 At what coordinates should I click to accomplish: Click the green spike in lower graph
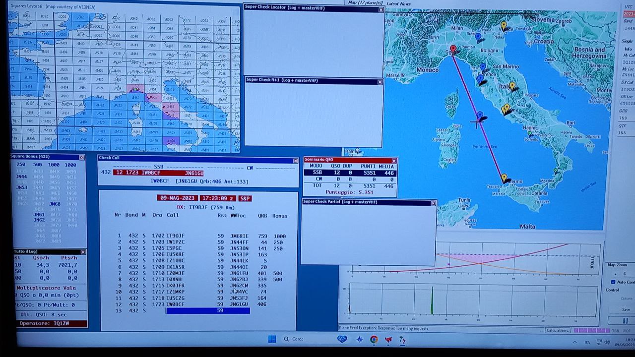432,300
